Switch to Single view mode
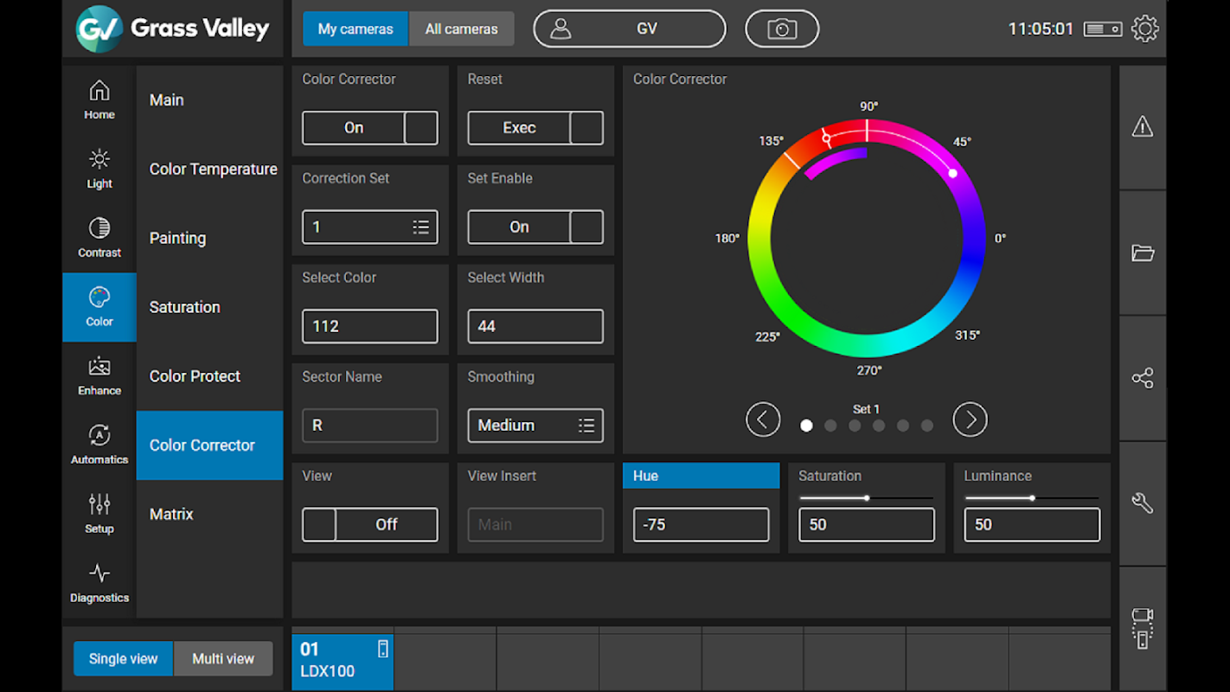 click(124, 659)
